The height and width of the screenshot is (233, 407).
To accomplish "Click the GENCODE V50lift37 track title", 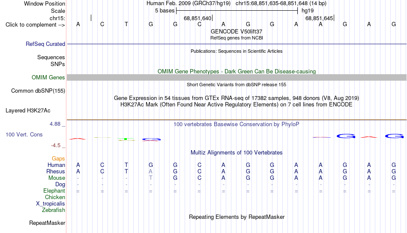I will pyautogui.click(x=236, y=31).
